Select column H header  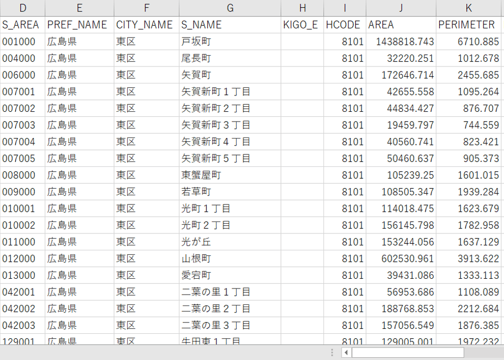click(303, 8)
